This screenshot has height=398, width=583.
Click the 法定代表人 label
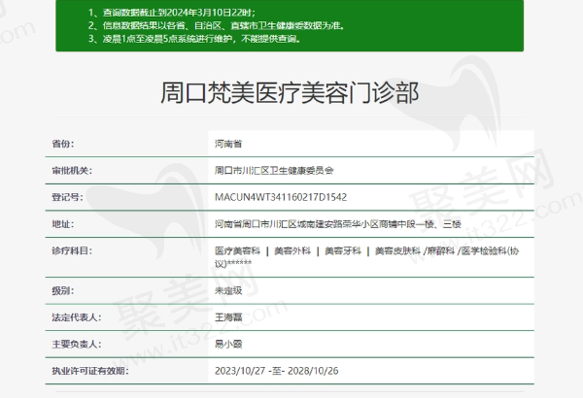click(x=76, y=317)
